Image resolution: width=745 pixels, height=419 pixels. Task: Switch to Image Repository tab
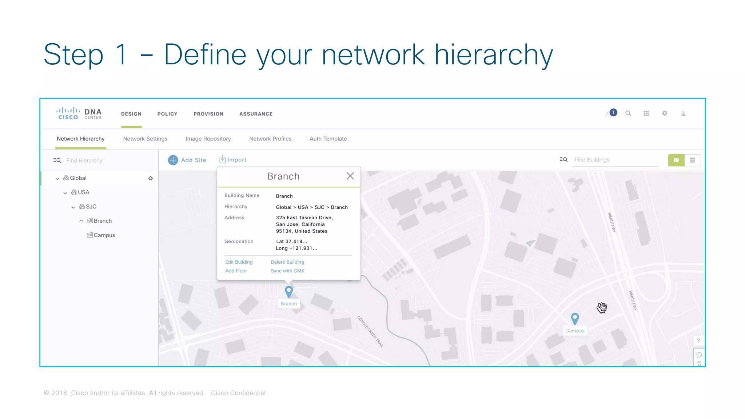[208, 139]
